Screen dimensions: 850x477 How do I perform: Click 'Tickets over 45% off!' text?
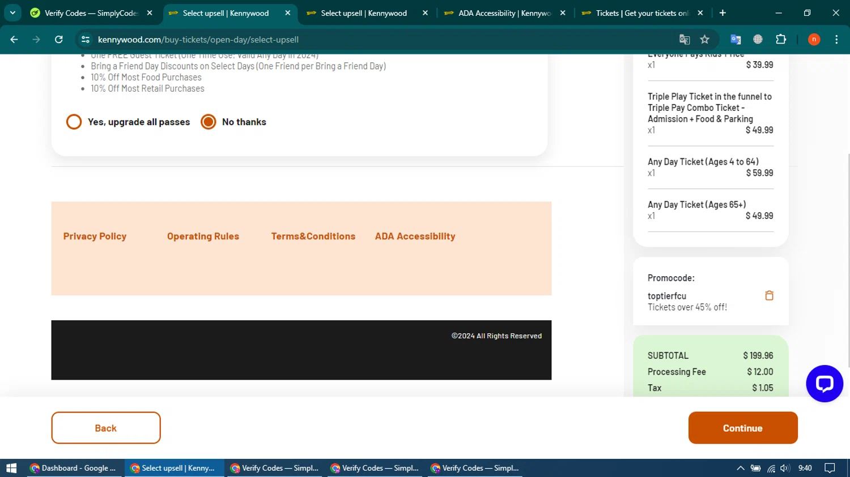click(687, 307)
